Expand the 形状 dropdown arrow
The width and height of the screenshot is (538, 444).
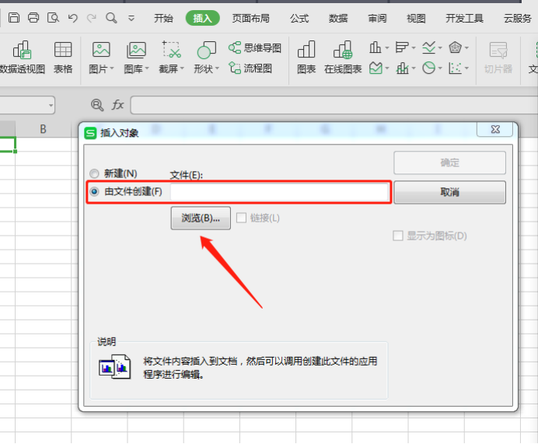(217, 68)
